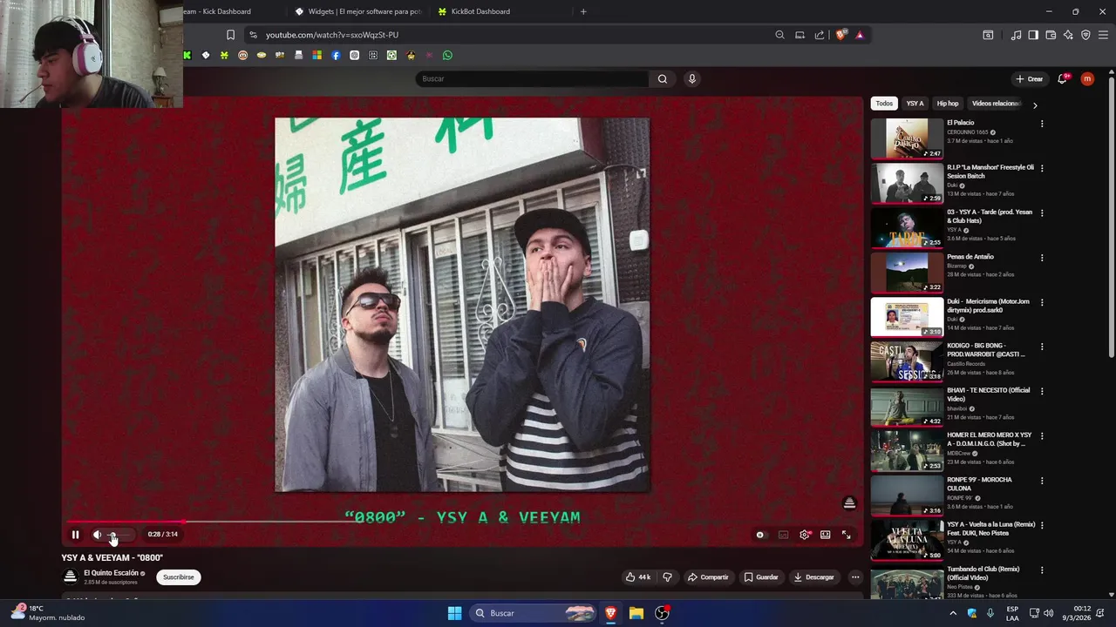Open options for the El Palacio video
This screenshot has width=1116, height=627.
[x=1042, y=124]
